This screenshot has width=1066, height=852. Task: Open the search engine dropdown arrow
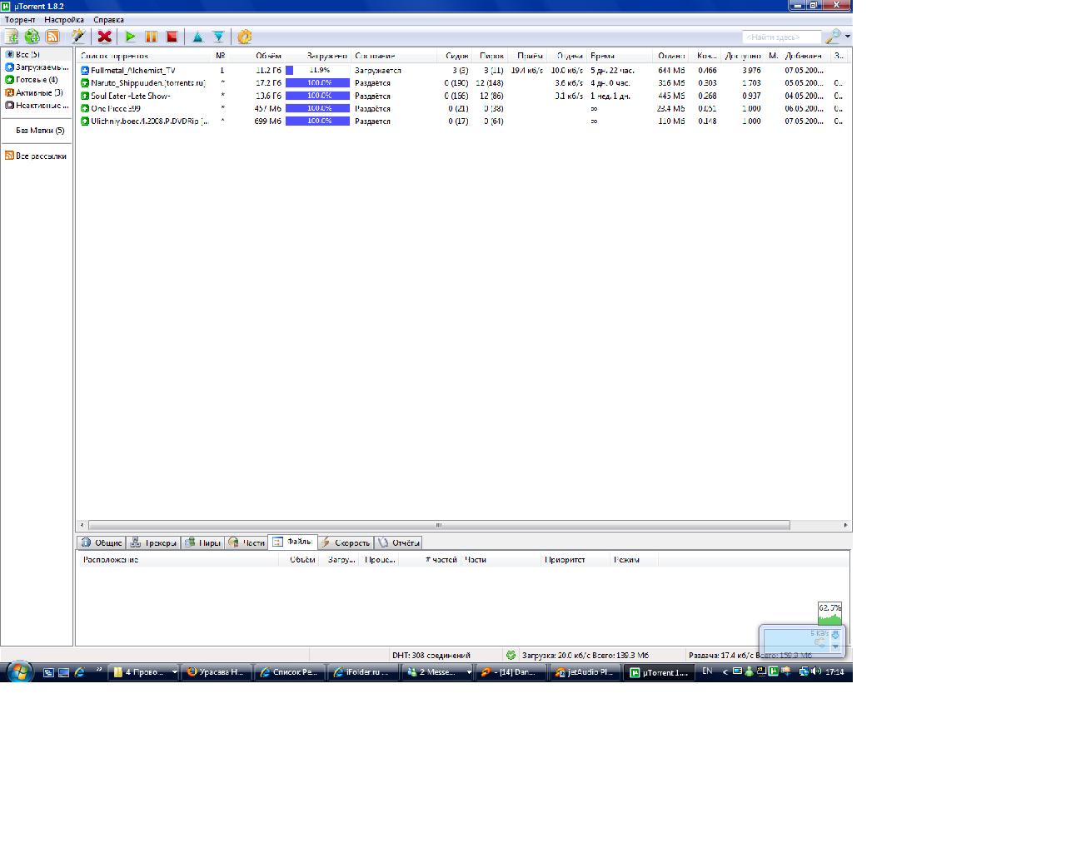pos(848,37)
